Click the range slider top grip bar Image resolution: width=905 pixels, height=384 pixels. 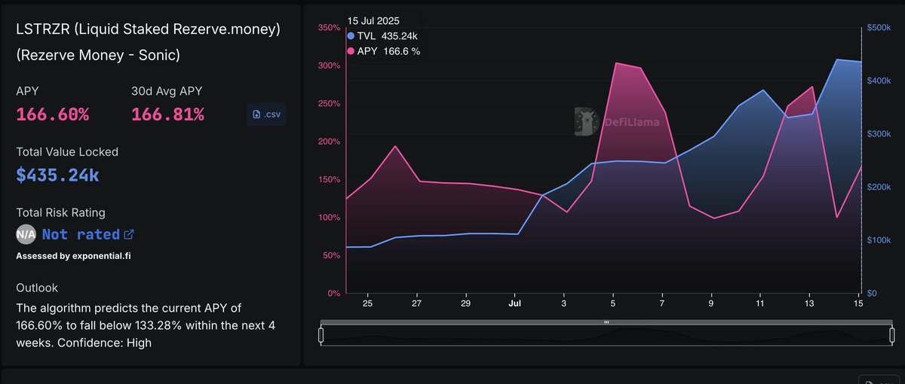606,322
